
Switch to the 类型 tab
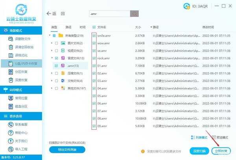(54, 27)
